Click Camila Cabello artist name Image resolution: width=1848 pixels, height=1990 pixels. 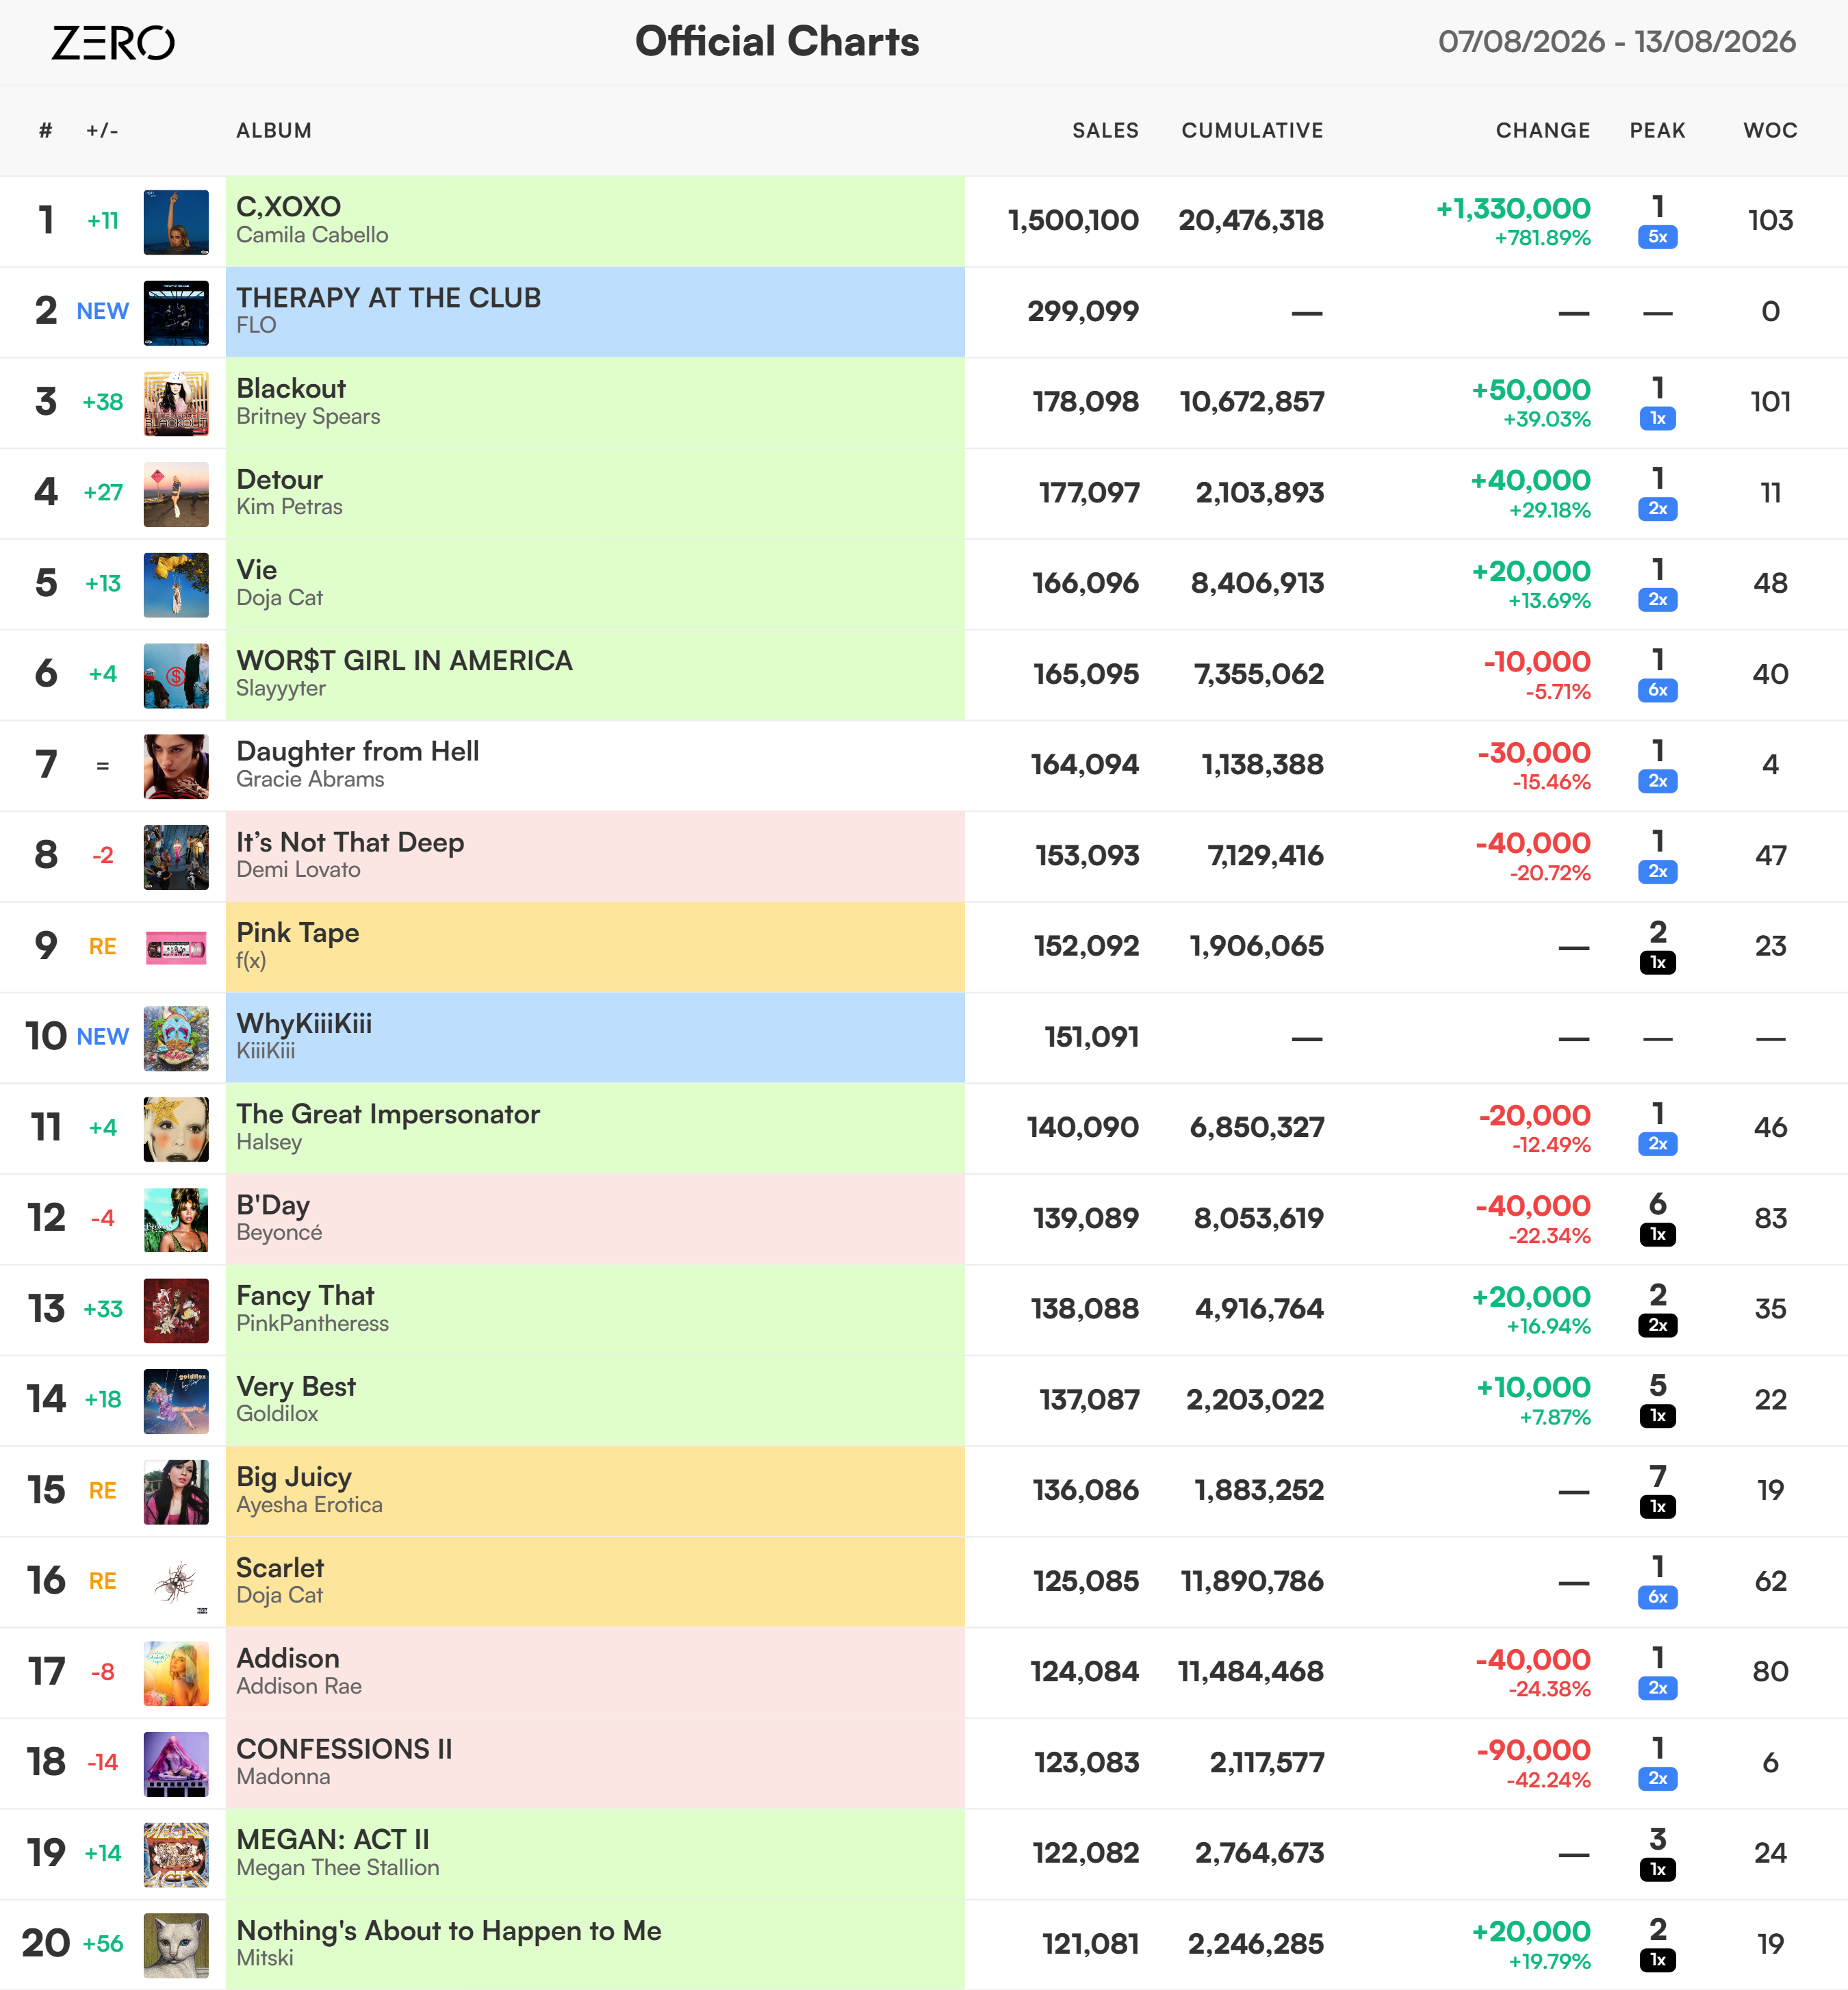312,235
